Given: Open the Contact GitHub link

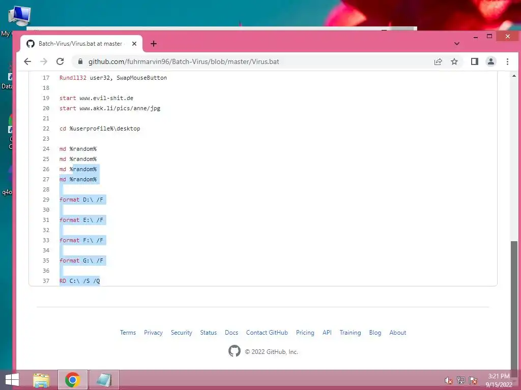Looking at the screenshot, I should point(267,333).
